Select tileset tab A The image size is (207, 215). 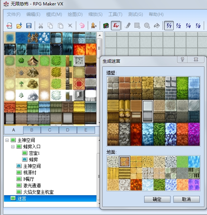click(14, 130)
